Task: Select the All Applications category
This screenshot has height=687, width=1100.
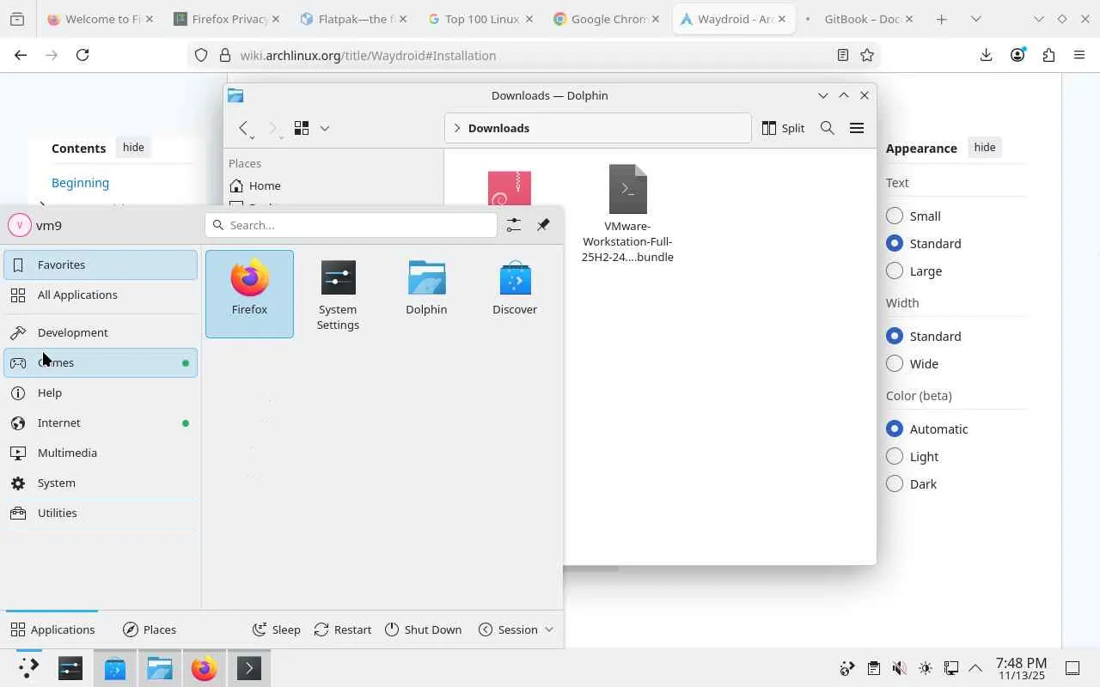Action: pyautogui.click(x=101, y=295)
